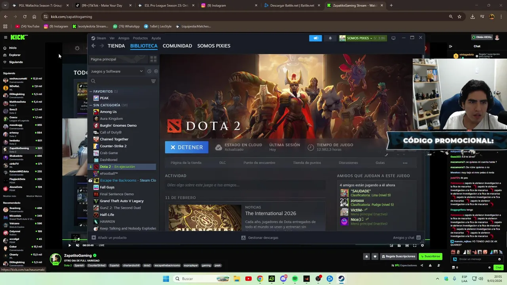The image size is (507, 285).
Task: Open YouTube bookmark in bookmarks bar
Action: (x=27, y=27)
